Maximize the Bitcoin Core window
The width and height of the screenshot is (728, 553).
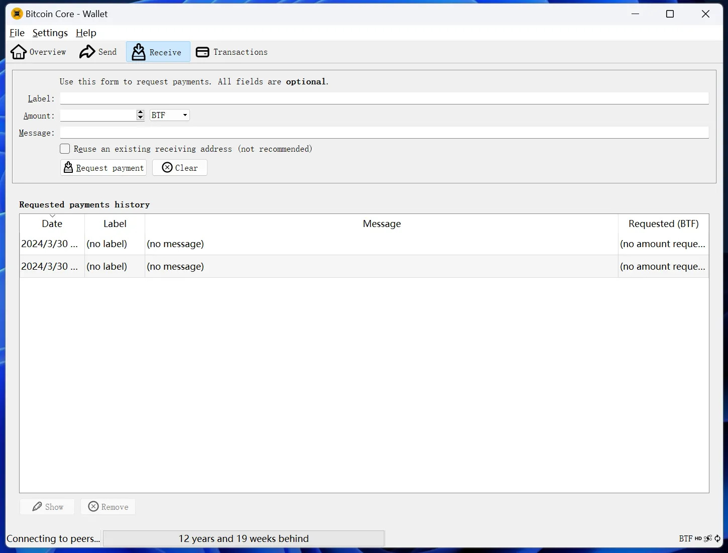670,14
